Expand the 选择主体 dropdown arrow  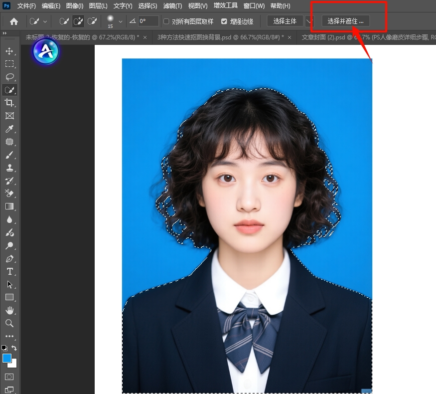pos(309,21)
